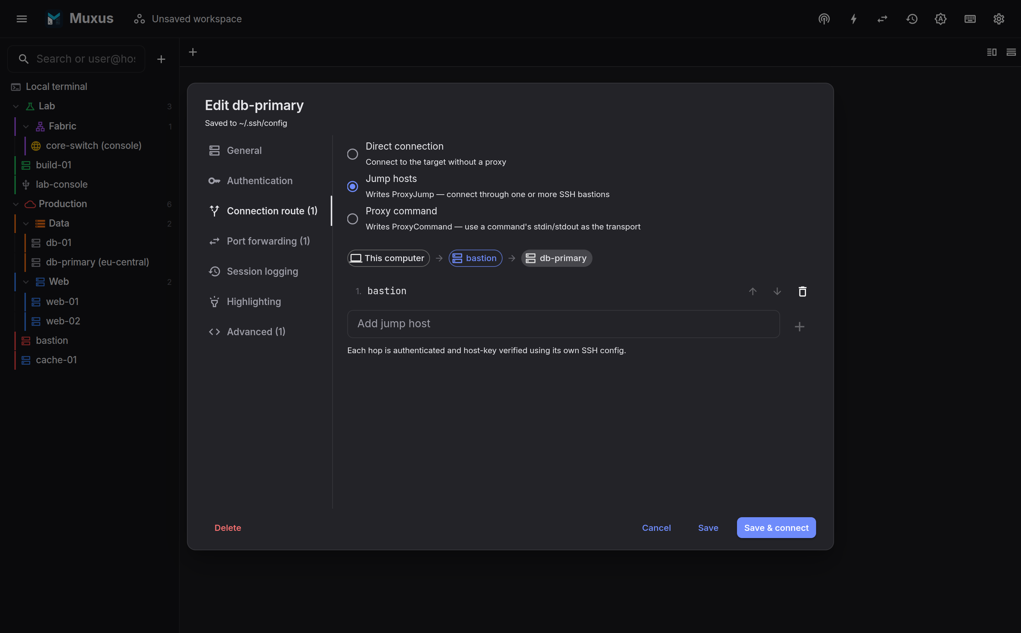Viewport: 1021px width, 633px height.
Task: Click the Lab flask icon
Action: point(30,106)
